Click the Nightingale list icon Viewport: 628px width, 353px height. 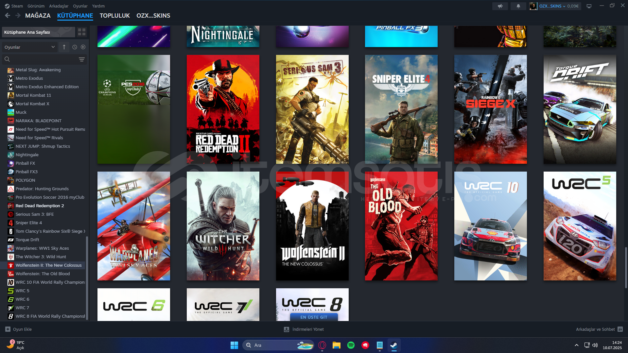click(x=11, y=155)
